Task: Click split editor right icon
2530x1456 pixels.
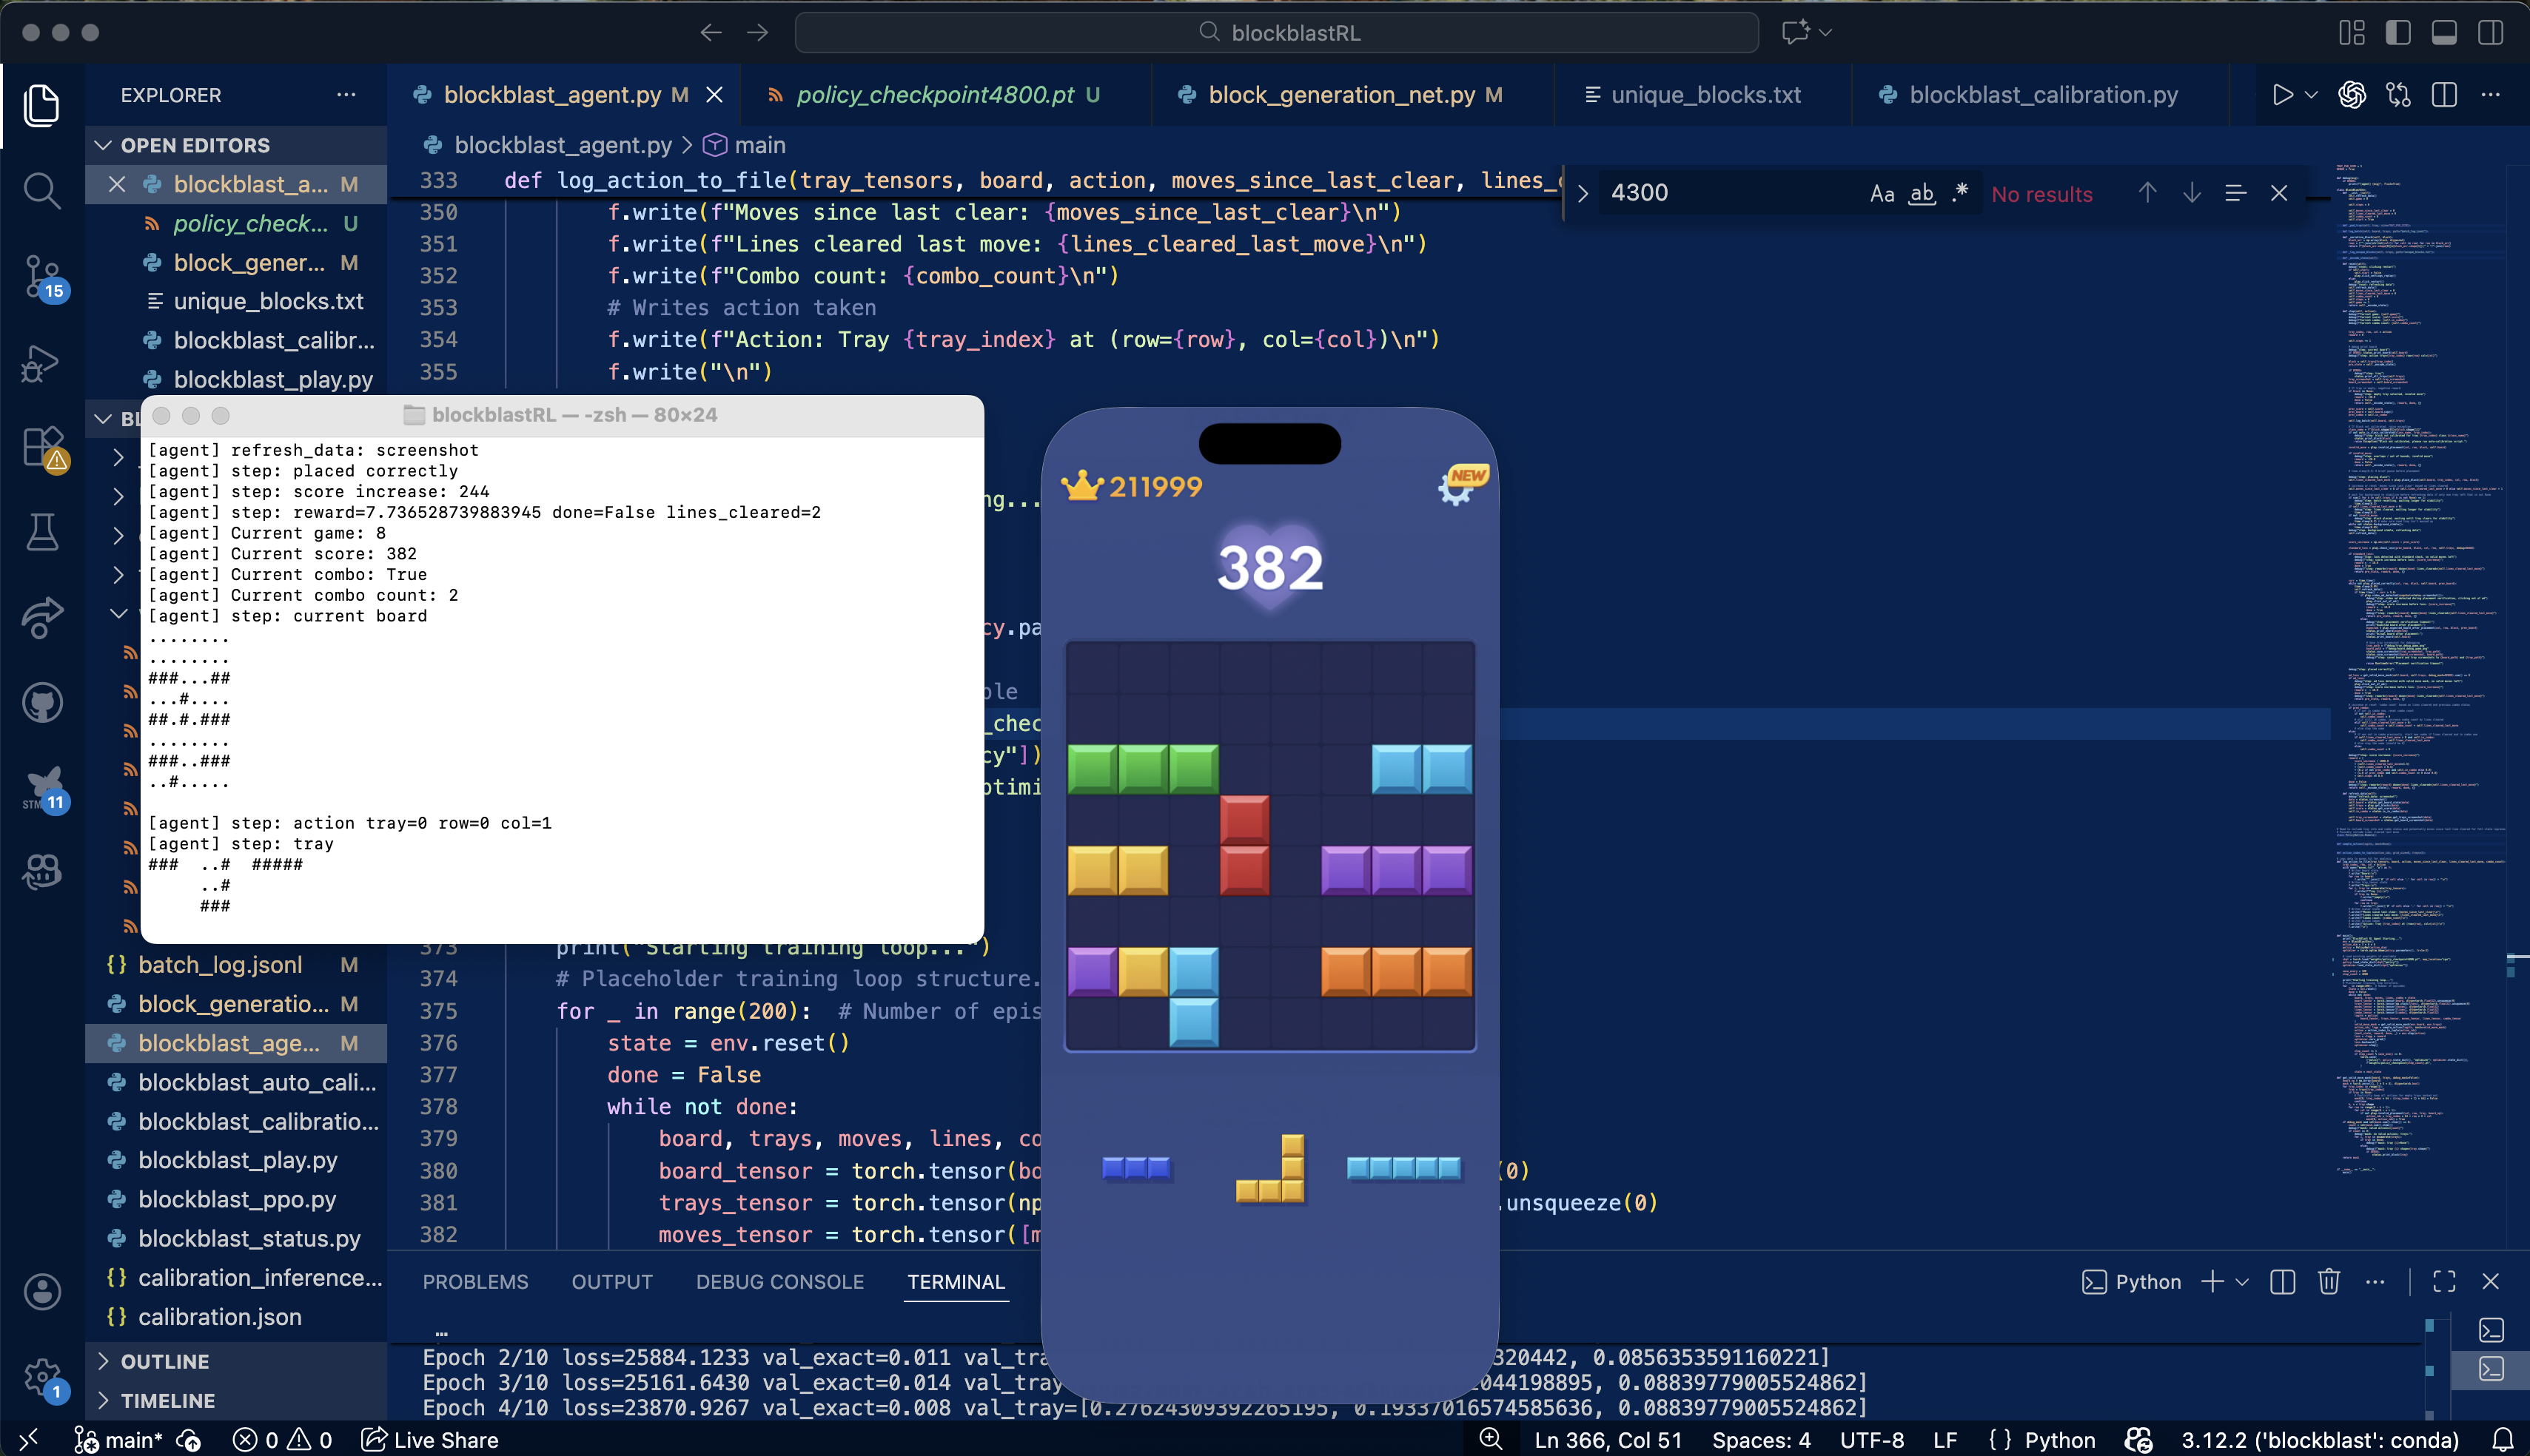Action: [2444, 95]
